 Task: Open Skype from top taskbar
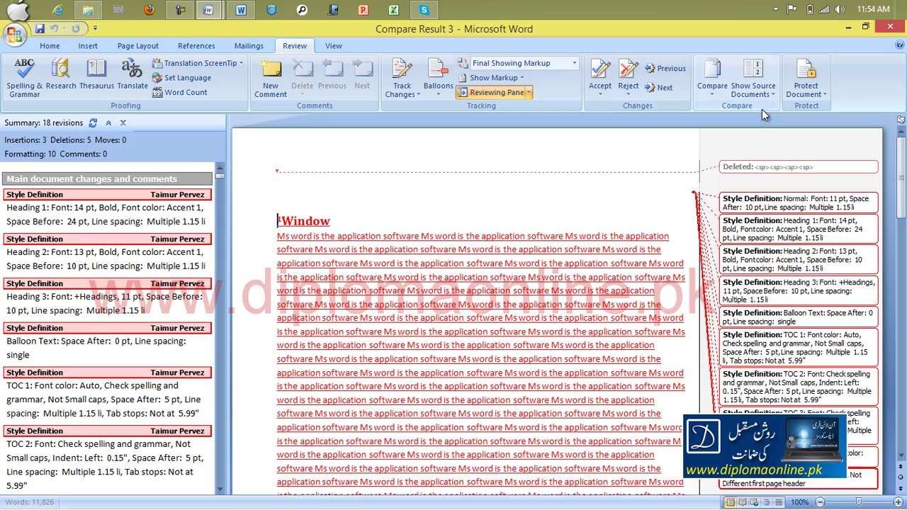[424, 9]
